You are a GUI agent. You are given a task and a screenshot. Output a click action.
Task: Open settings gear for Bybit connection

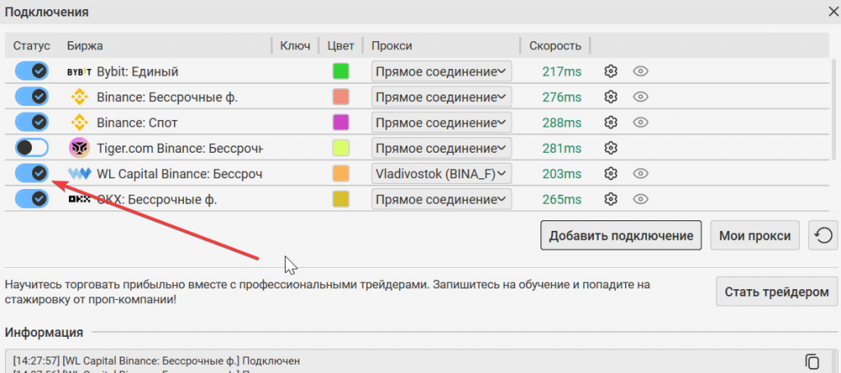click(610, 71)
